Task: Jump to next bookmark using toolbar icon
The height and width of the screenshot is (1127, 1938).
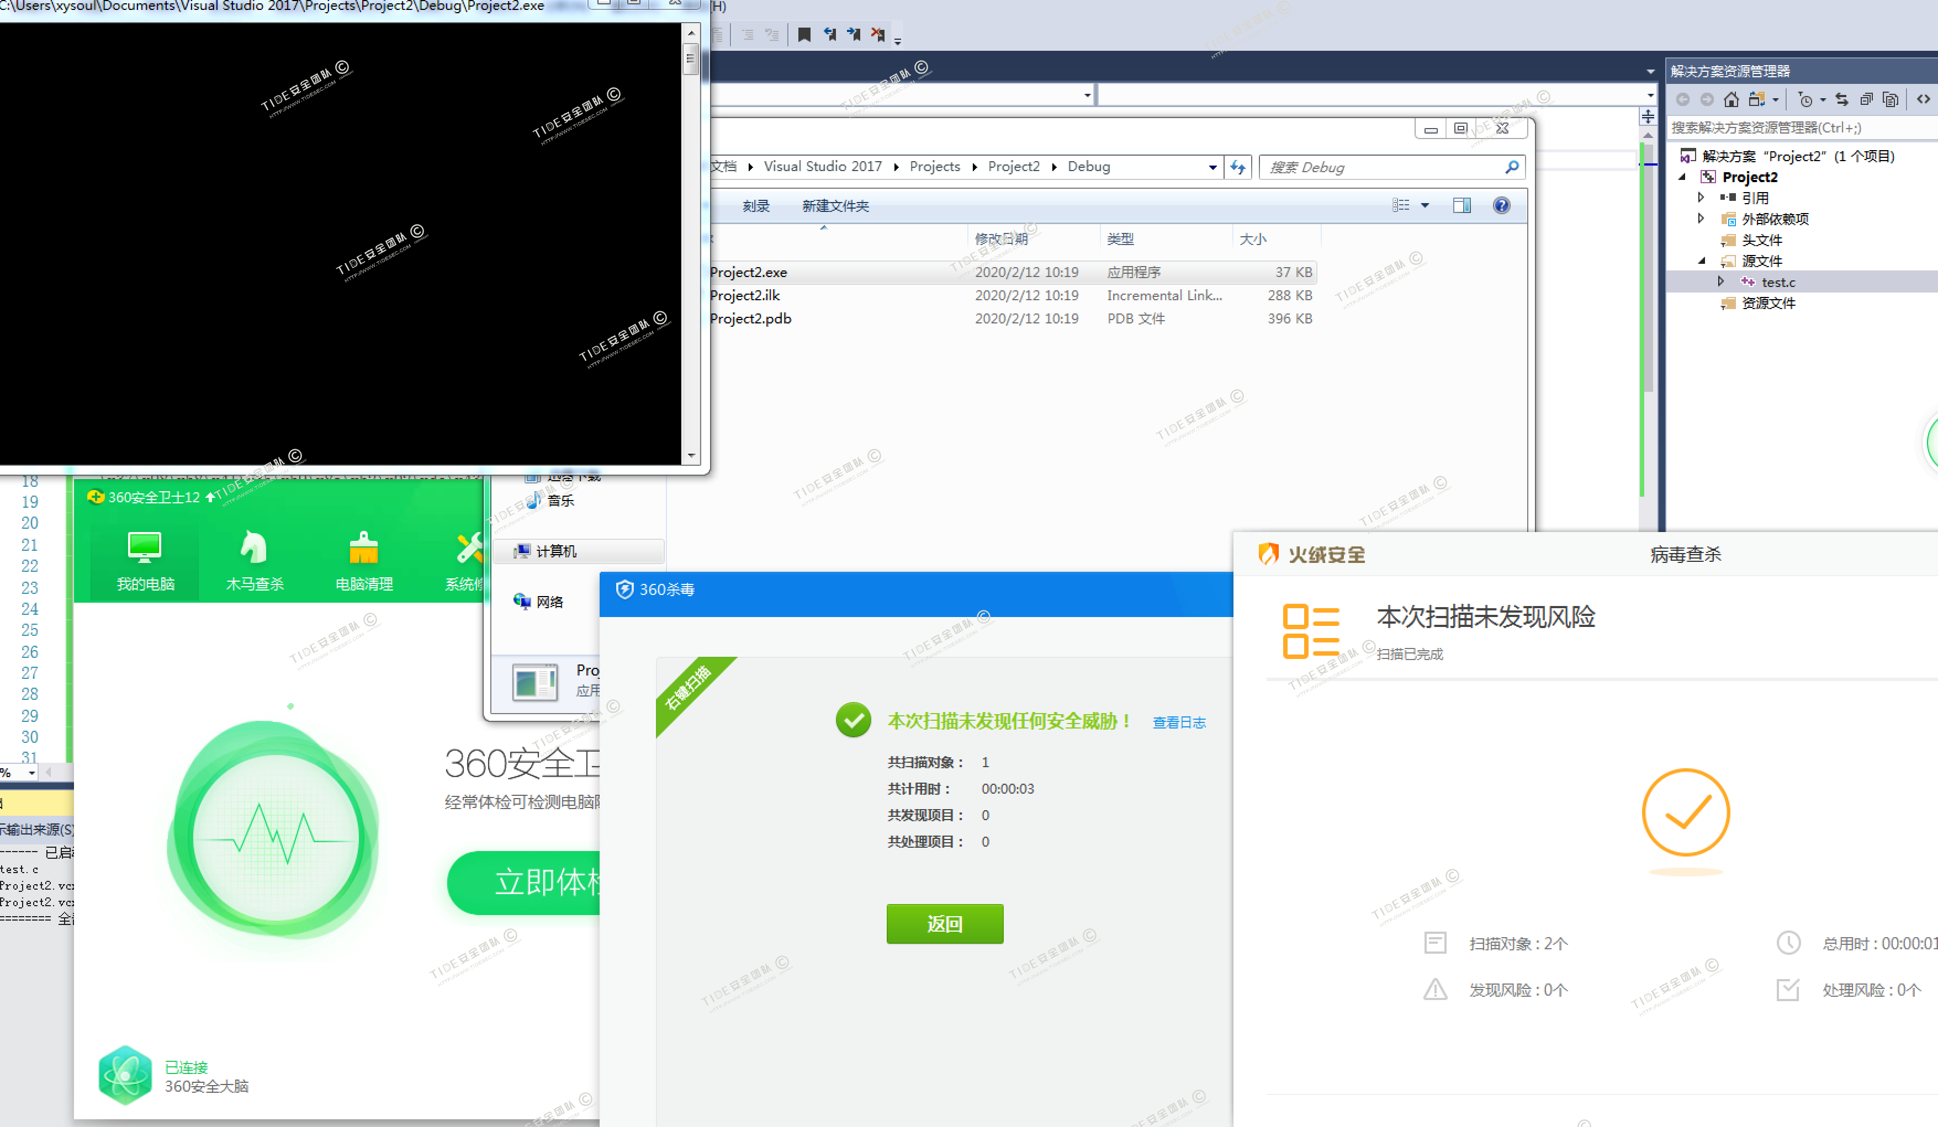Action: point(854,35)
